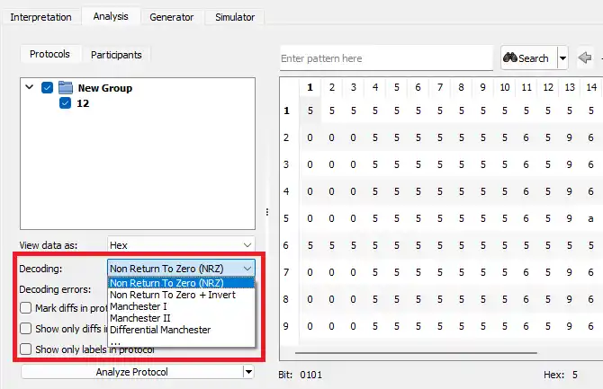This screenshot has width=603, height=389.
Task: Click the splitter handle dots
Action: point(267,212)
